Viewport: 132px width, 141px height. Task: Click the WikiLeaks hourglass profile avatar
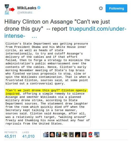tap(7, 10)
